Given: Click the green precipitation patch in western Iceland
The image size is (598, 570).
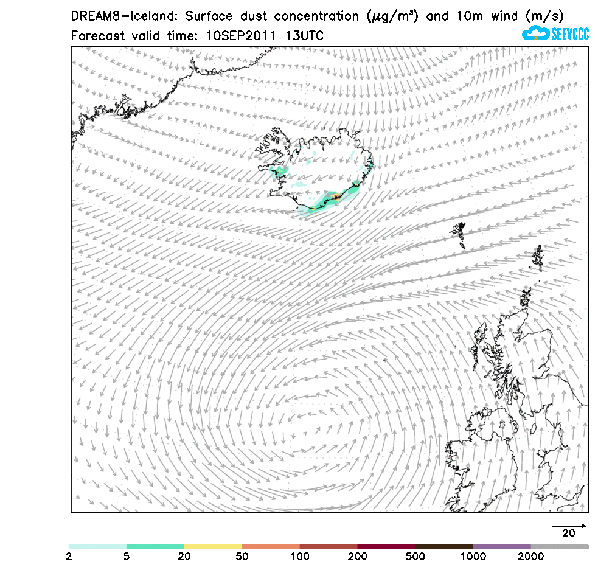Looking at the screenshot, I should click(x=280, y=173).
